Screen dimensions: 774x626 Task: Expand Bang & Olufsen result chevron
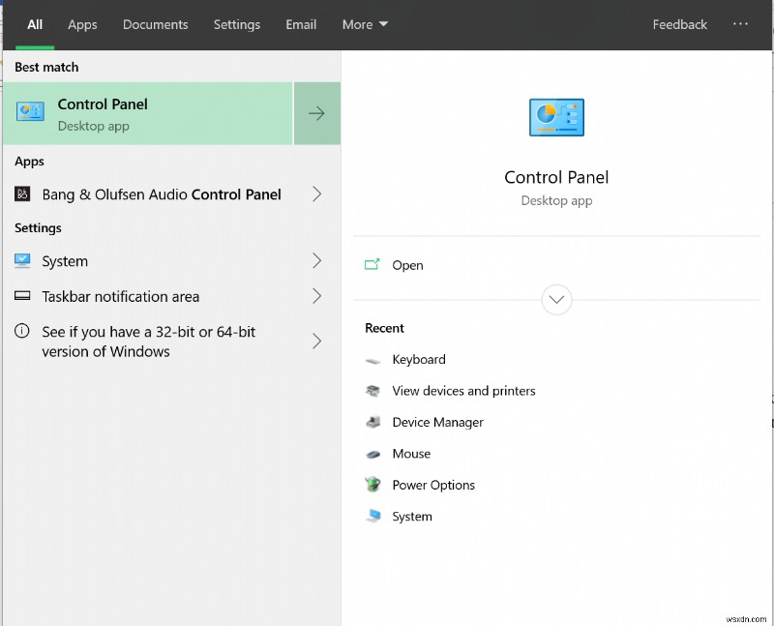click(317, 194)
